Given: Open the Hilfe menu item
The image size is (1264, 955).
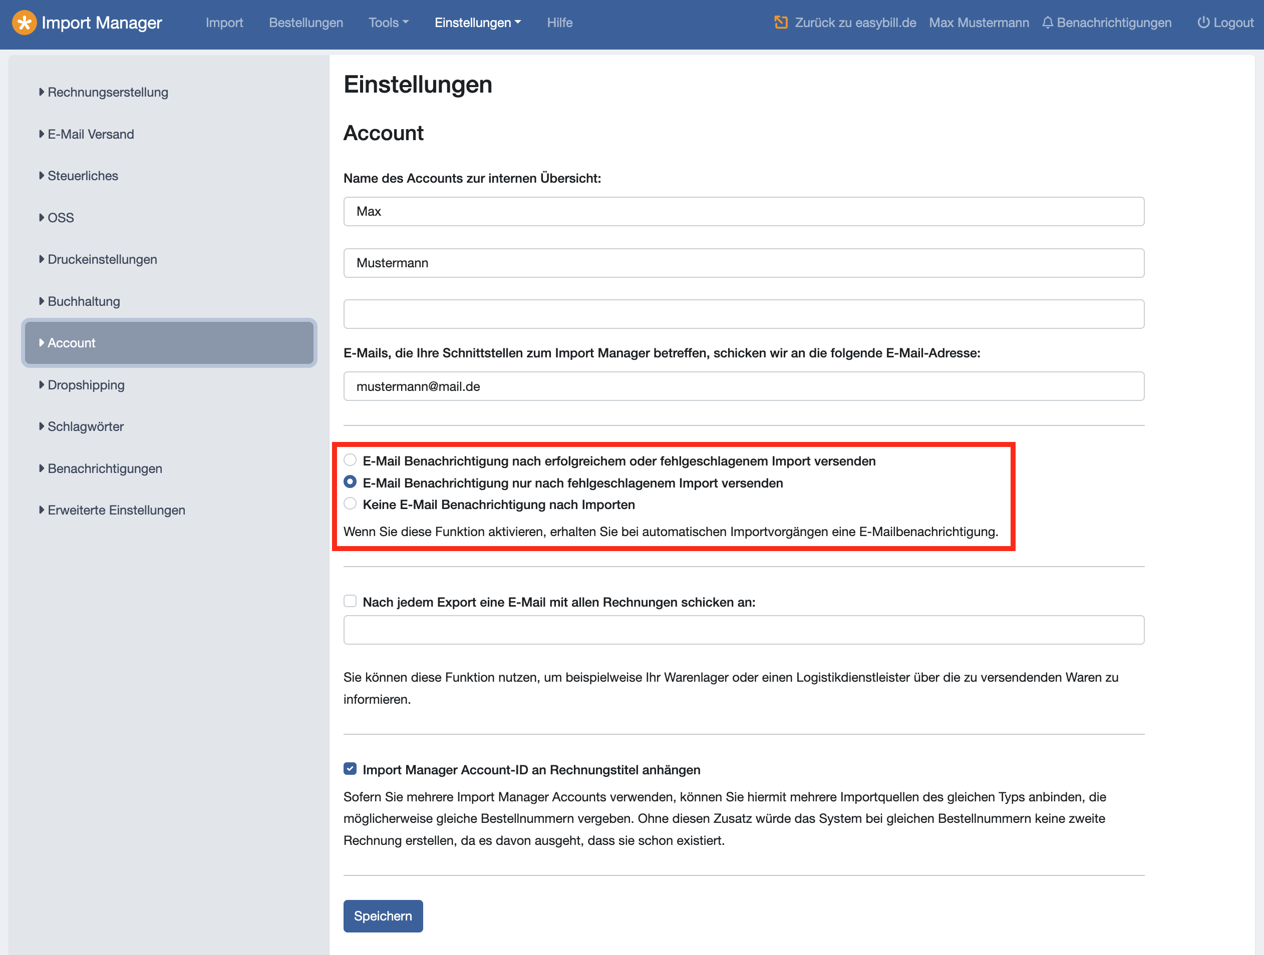Looking at the screenshot, I should click(x=559, y=23).
